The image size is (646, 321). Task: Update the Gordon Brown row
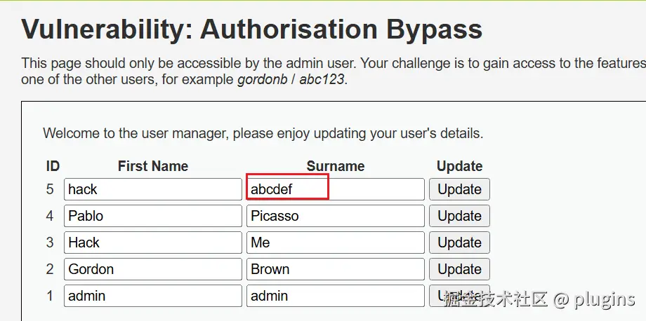pyautogui.click(x=459, y=269)
